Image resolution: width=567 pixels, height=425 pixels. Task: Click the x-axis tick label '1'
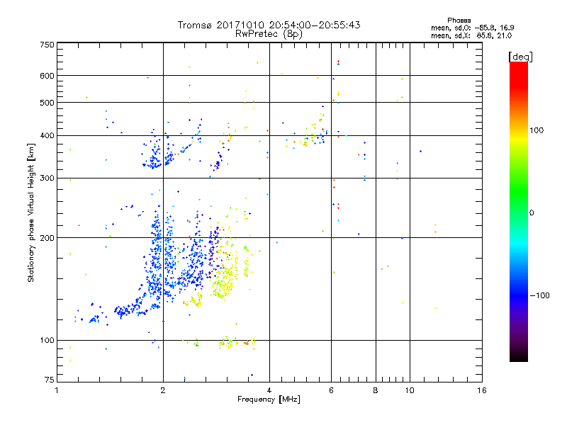click(57, 390)
